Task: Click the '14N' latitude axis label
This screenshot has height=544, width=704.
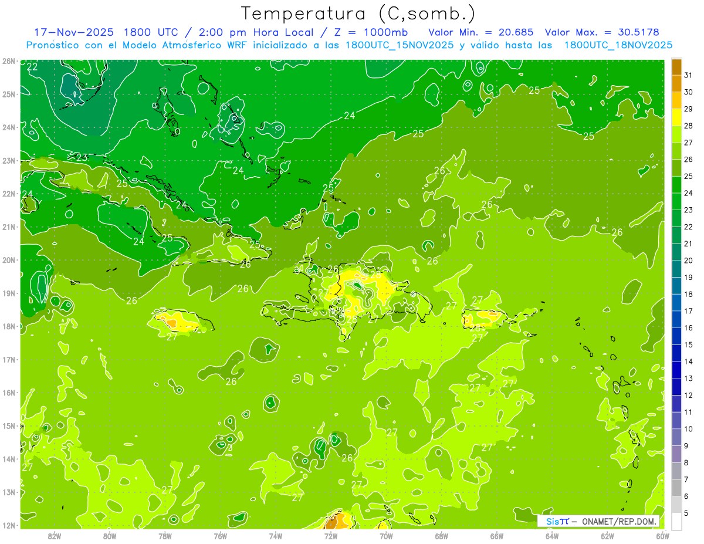Action: [x=9, y=459]
